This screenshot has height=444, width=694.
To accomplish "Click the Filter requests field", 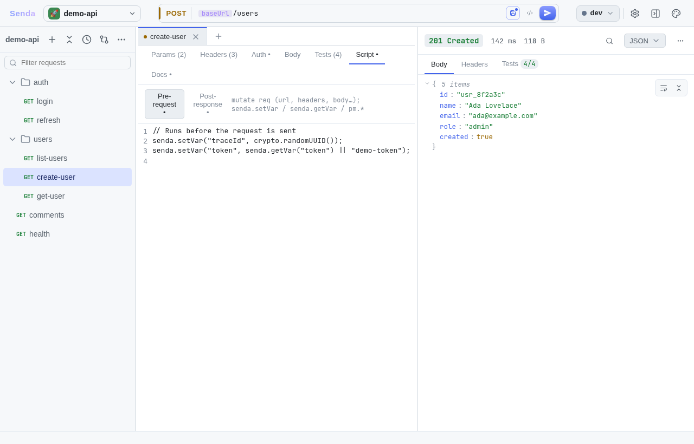I will pyautogui.click(x=67, y=62).
